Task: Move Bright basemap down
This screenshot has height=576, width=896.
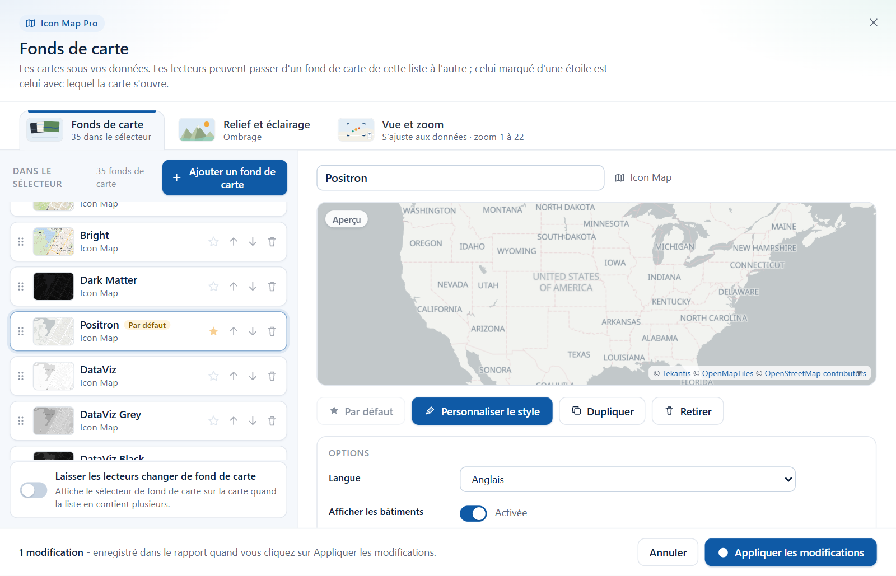Action: pyautogui.click(x=253, y=242)
